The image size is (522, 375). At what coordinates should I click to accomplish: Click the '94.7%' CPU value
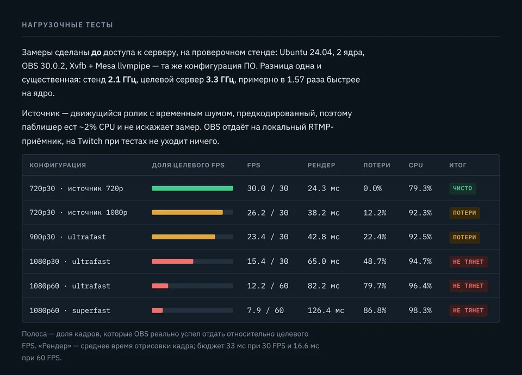point(420,262)
